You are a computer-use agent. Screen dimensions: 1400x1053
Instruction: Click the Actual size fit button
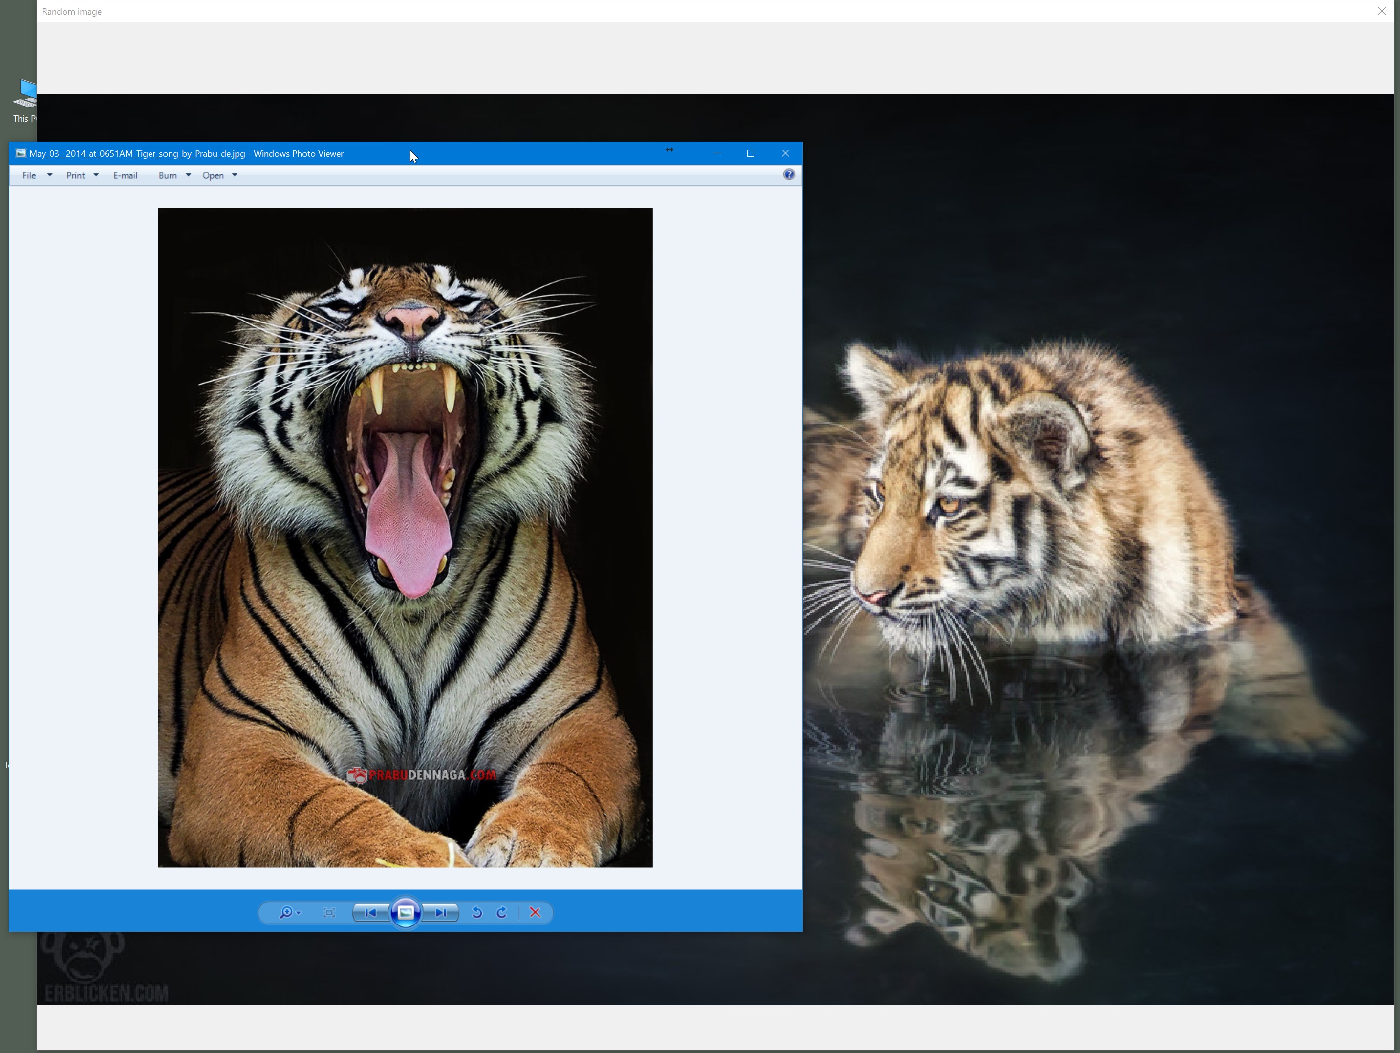click(x=329, y=912)
